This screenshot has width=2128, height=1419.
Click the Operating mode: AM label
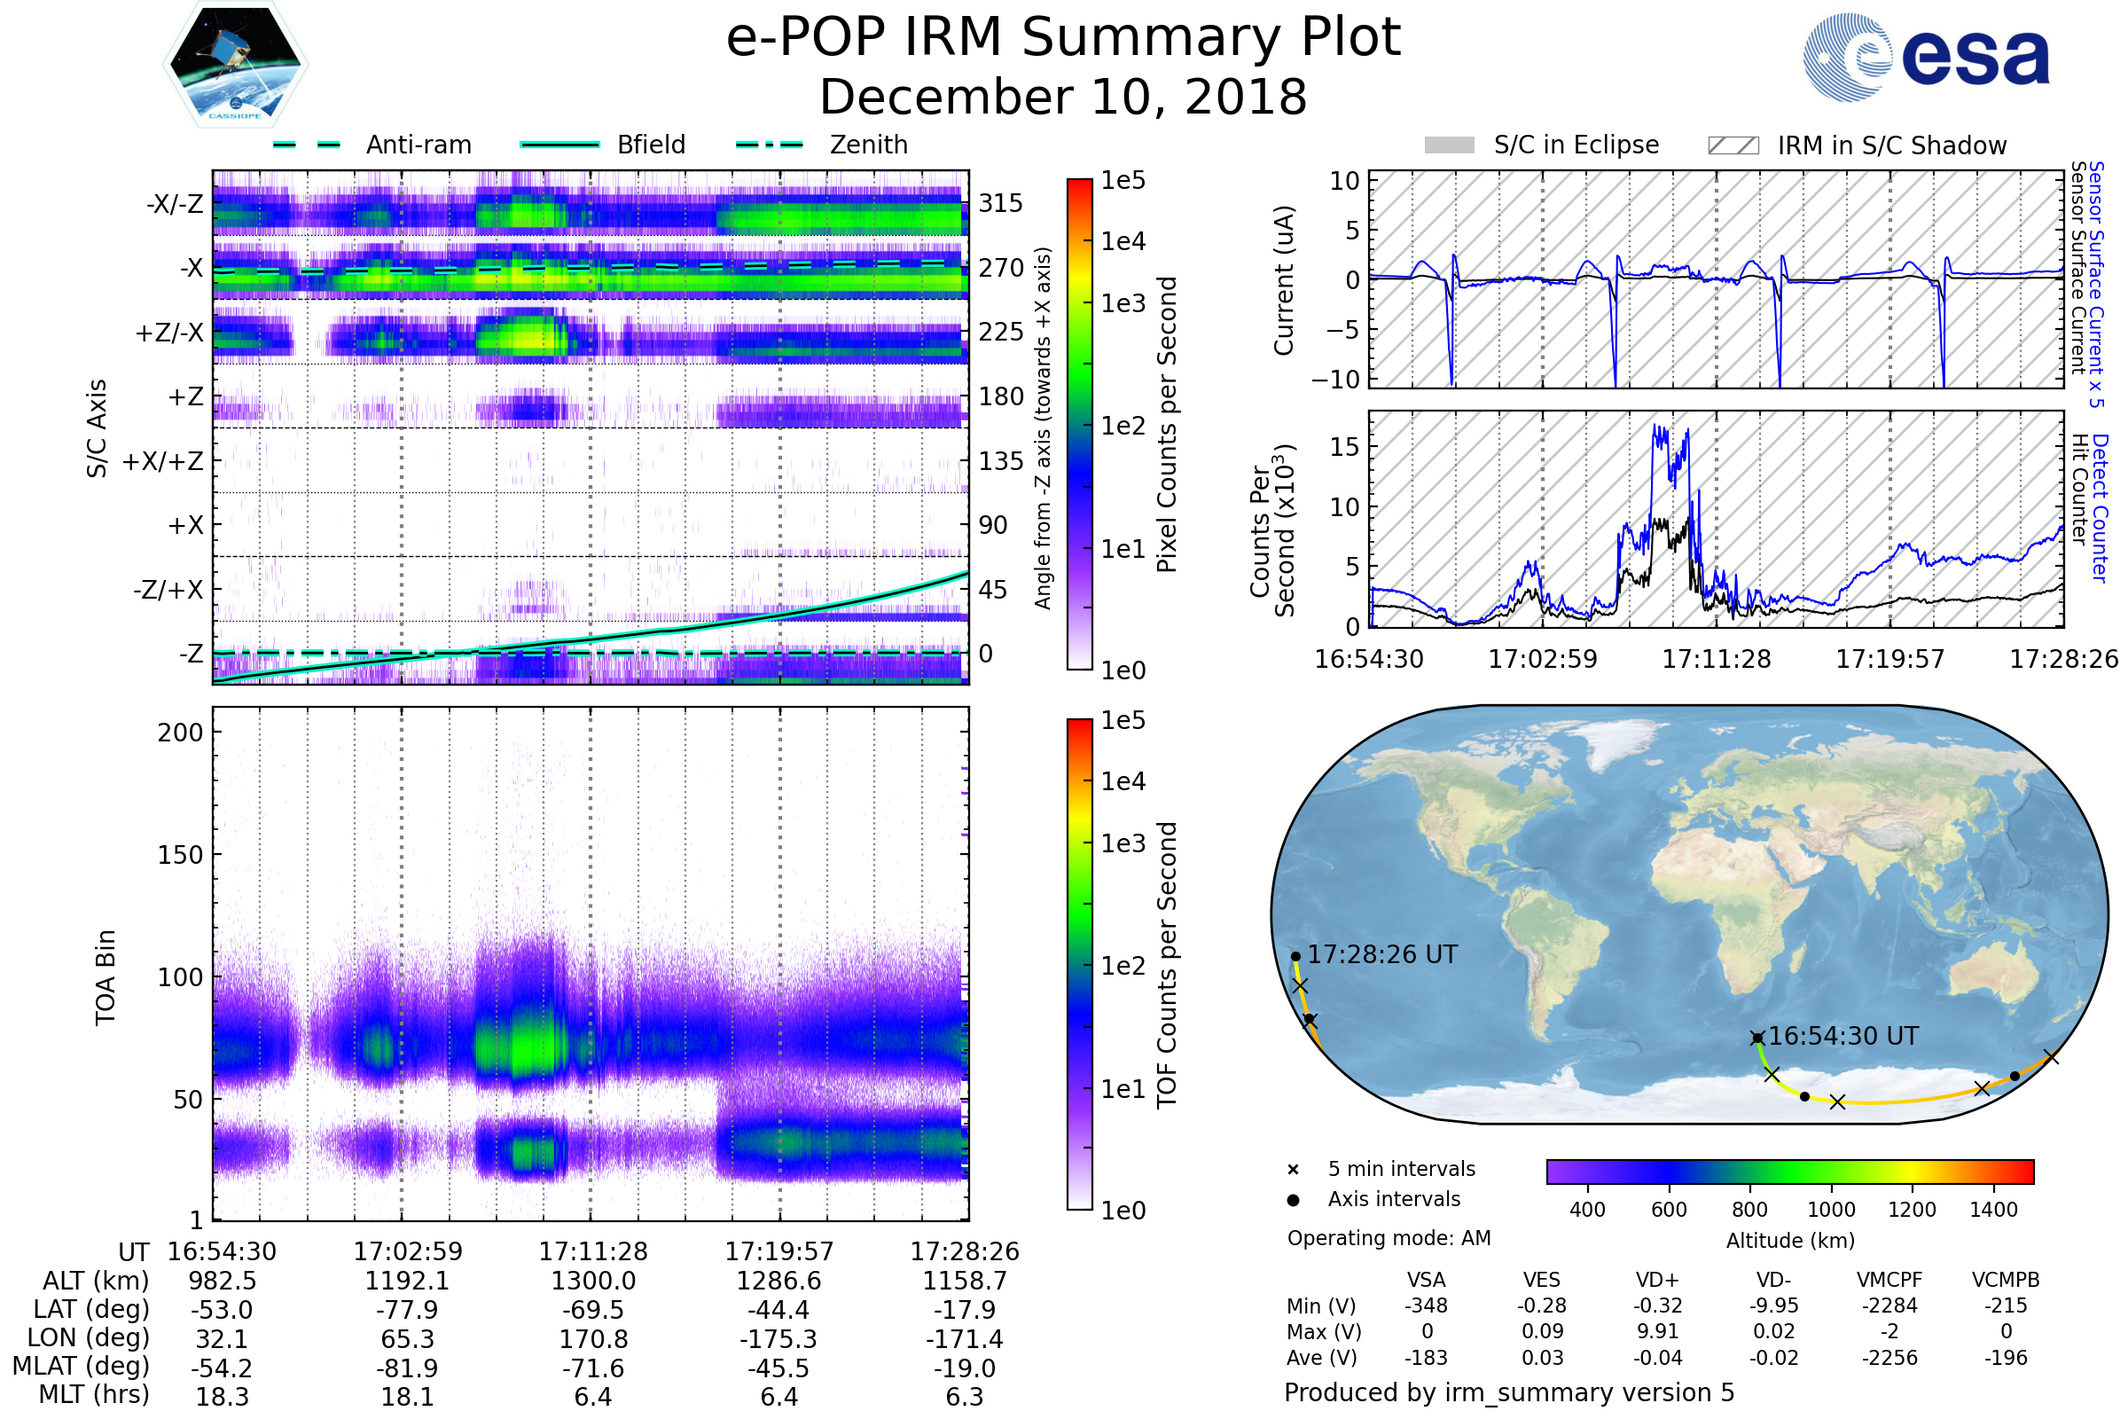tap(1389, 1238)
